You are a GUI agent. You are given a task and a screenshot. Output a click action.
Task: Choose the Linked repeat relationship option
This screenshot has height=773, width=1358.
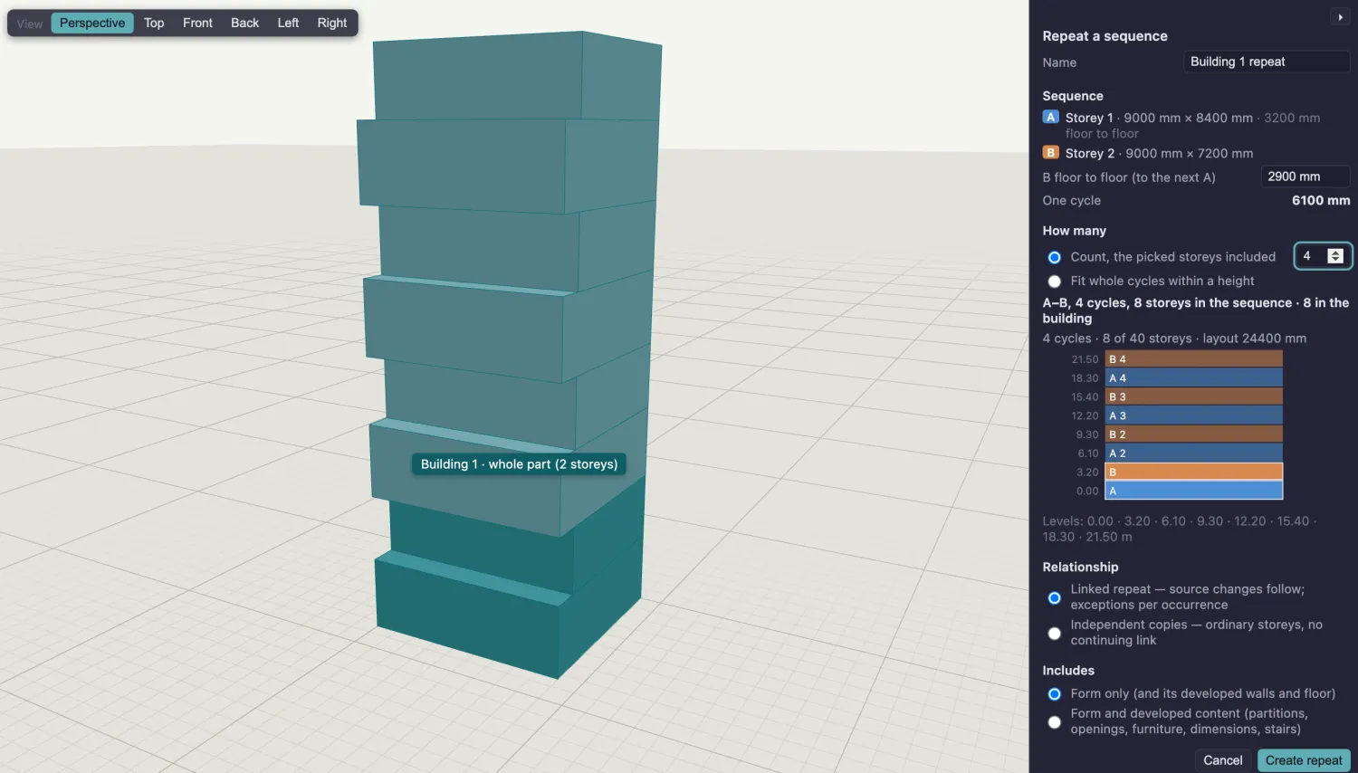click(x=1054, y=597)
